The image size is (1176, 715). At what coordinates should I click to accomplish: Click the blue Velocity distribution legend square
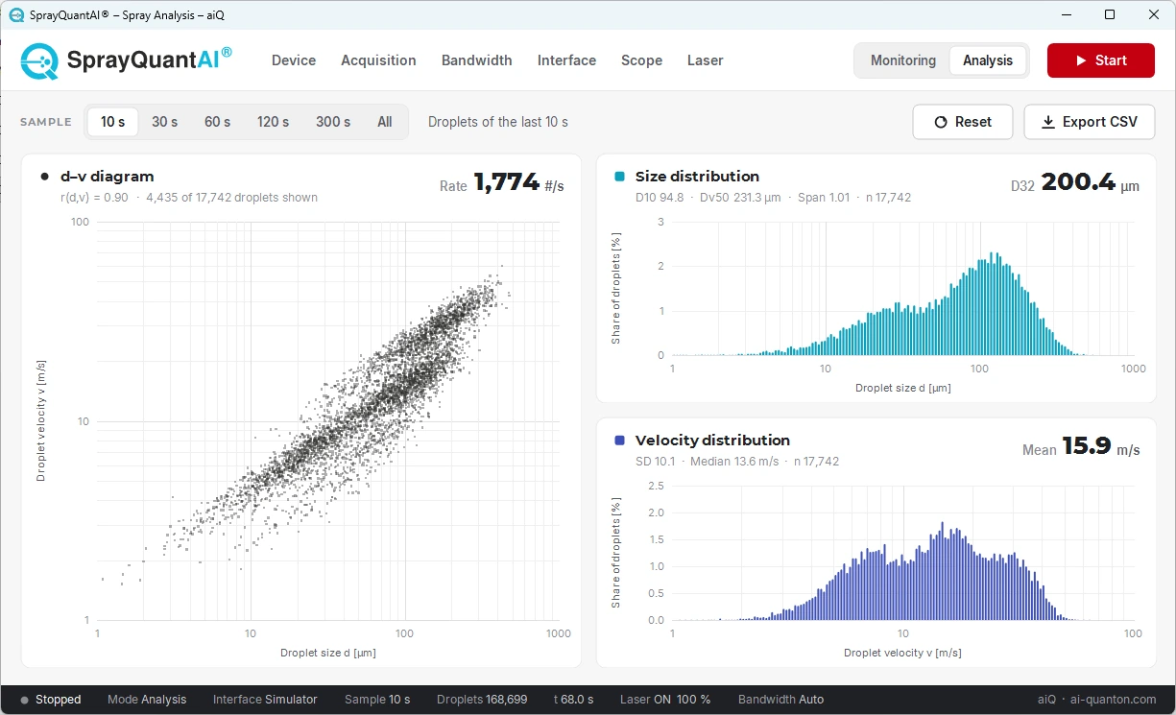[x=619, y=441]
